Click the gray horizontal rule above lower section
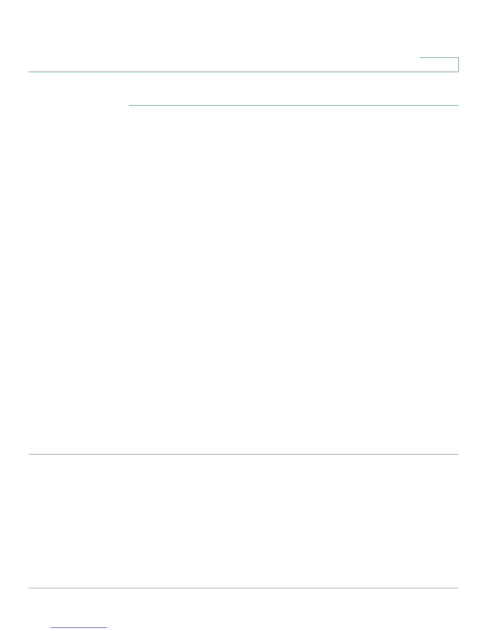487x631 pixels. click(243, 454)
